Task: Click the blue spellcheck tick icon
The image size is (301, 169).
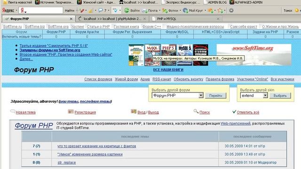Action: [115, 10]
